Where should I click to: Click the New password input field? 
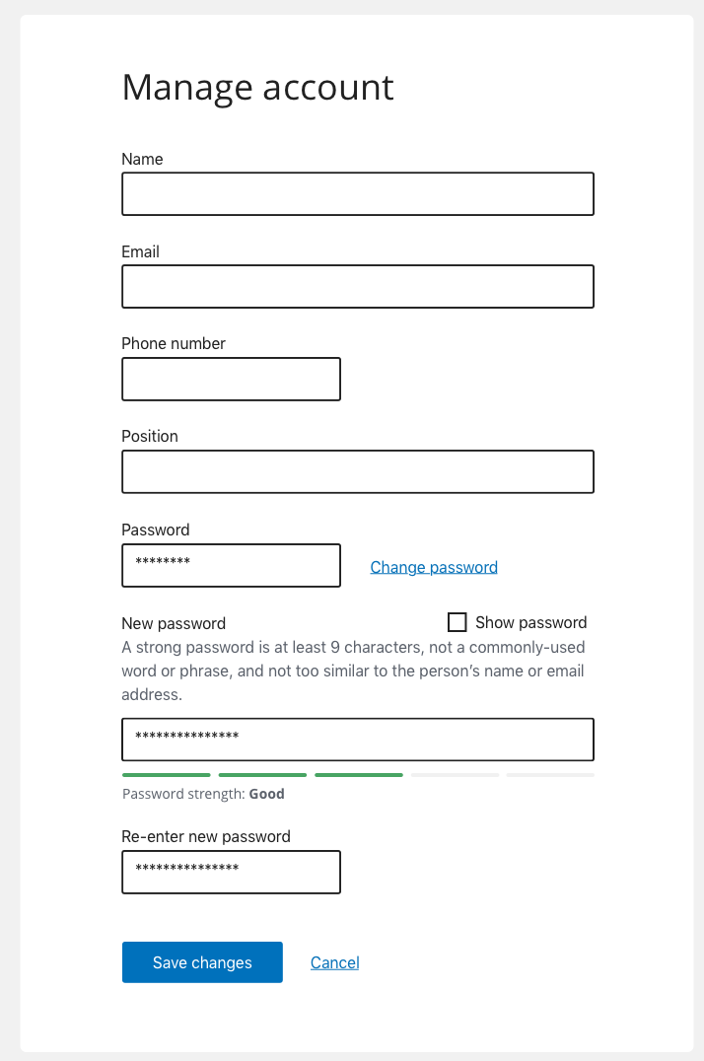click(357, 739)
